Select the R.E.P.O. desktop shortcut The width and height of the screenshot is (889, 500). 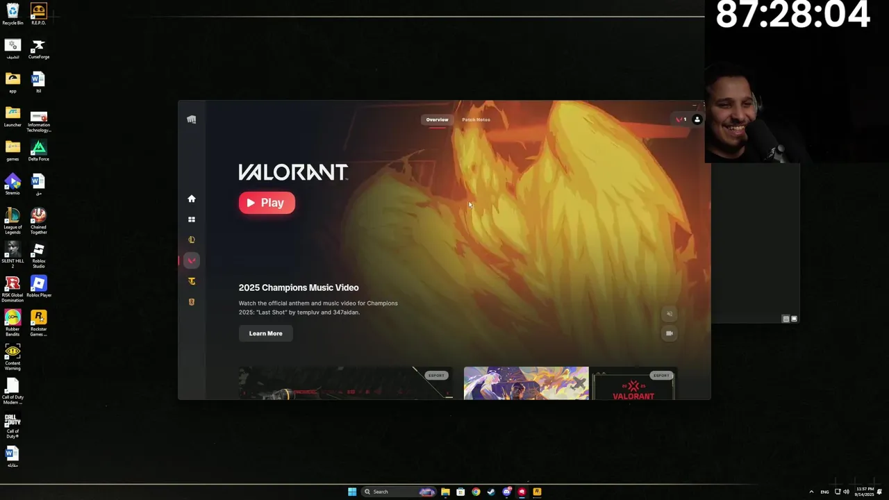[x=38, y=14]
